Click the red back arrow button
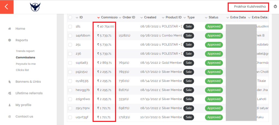Screen dimensions: 279x125 [x=7, y=7]
